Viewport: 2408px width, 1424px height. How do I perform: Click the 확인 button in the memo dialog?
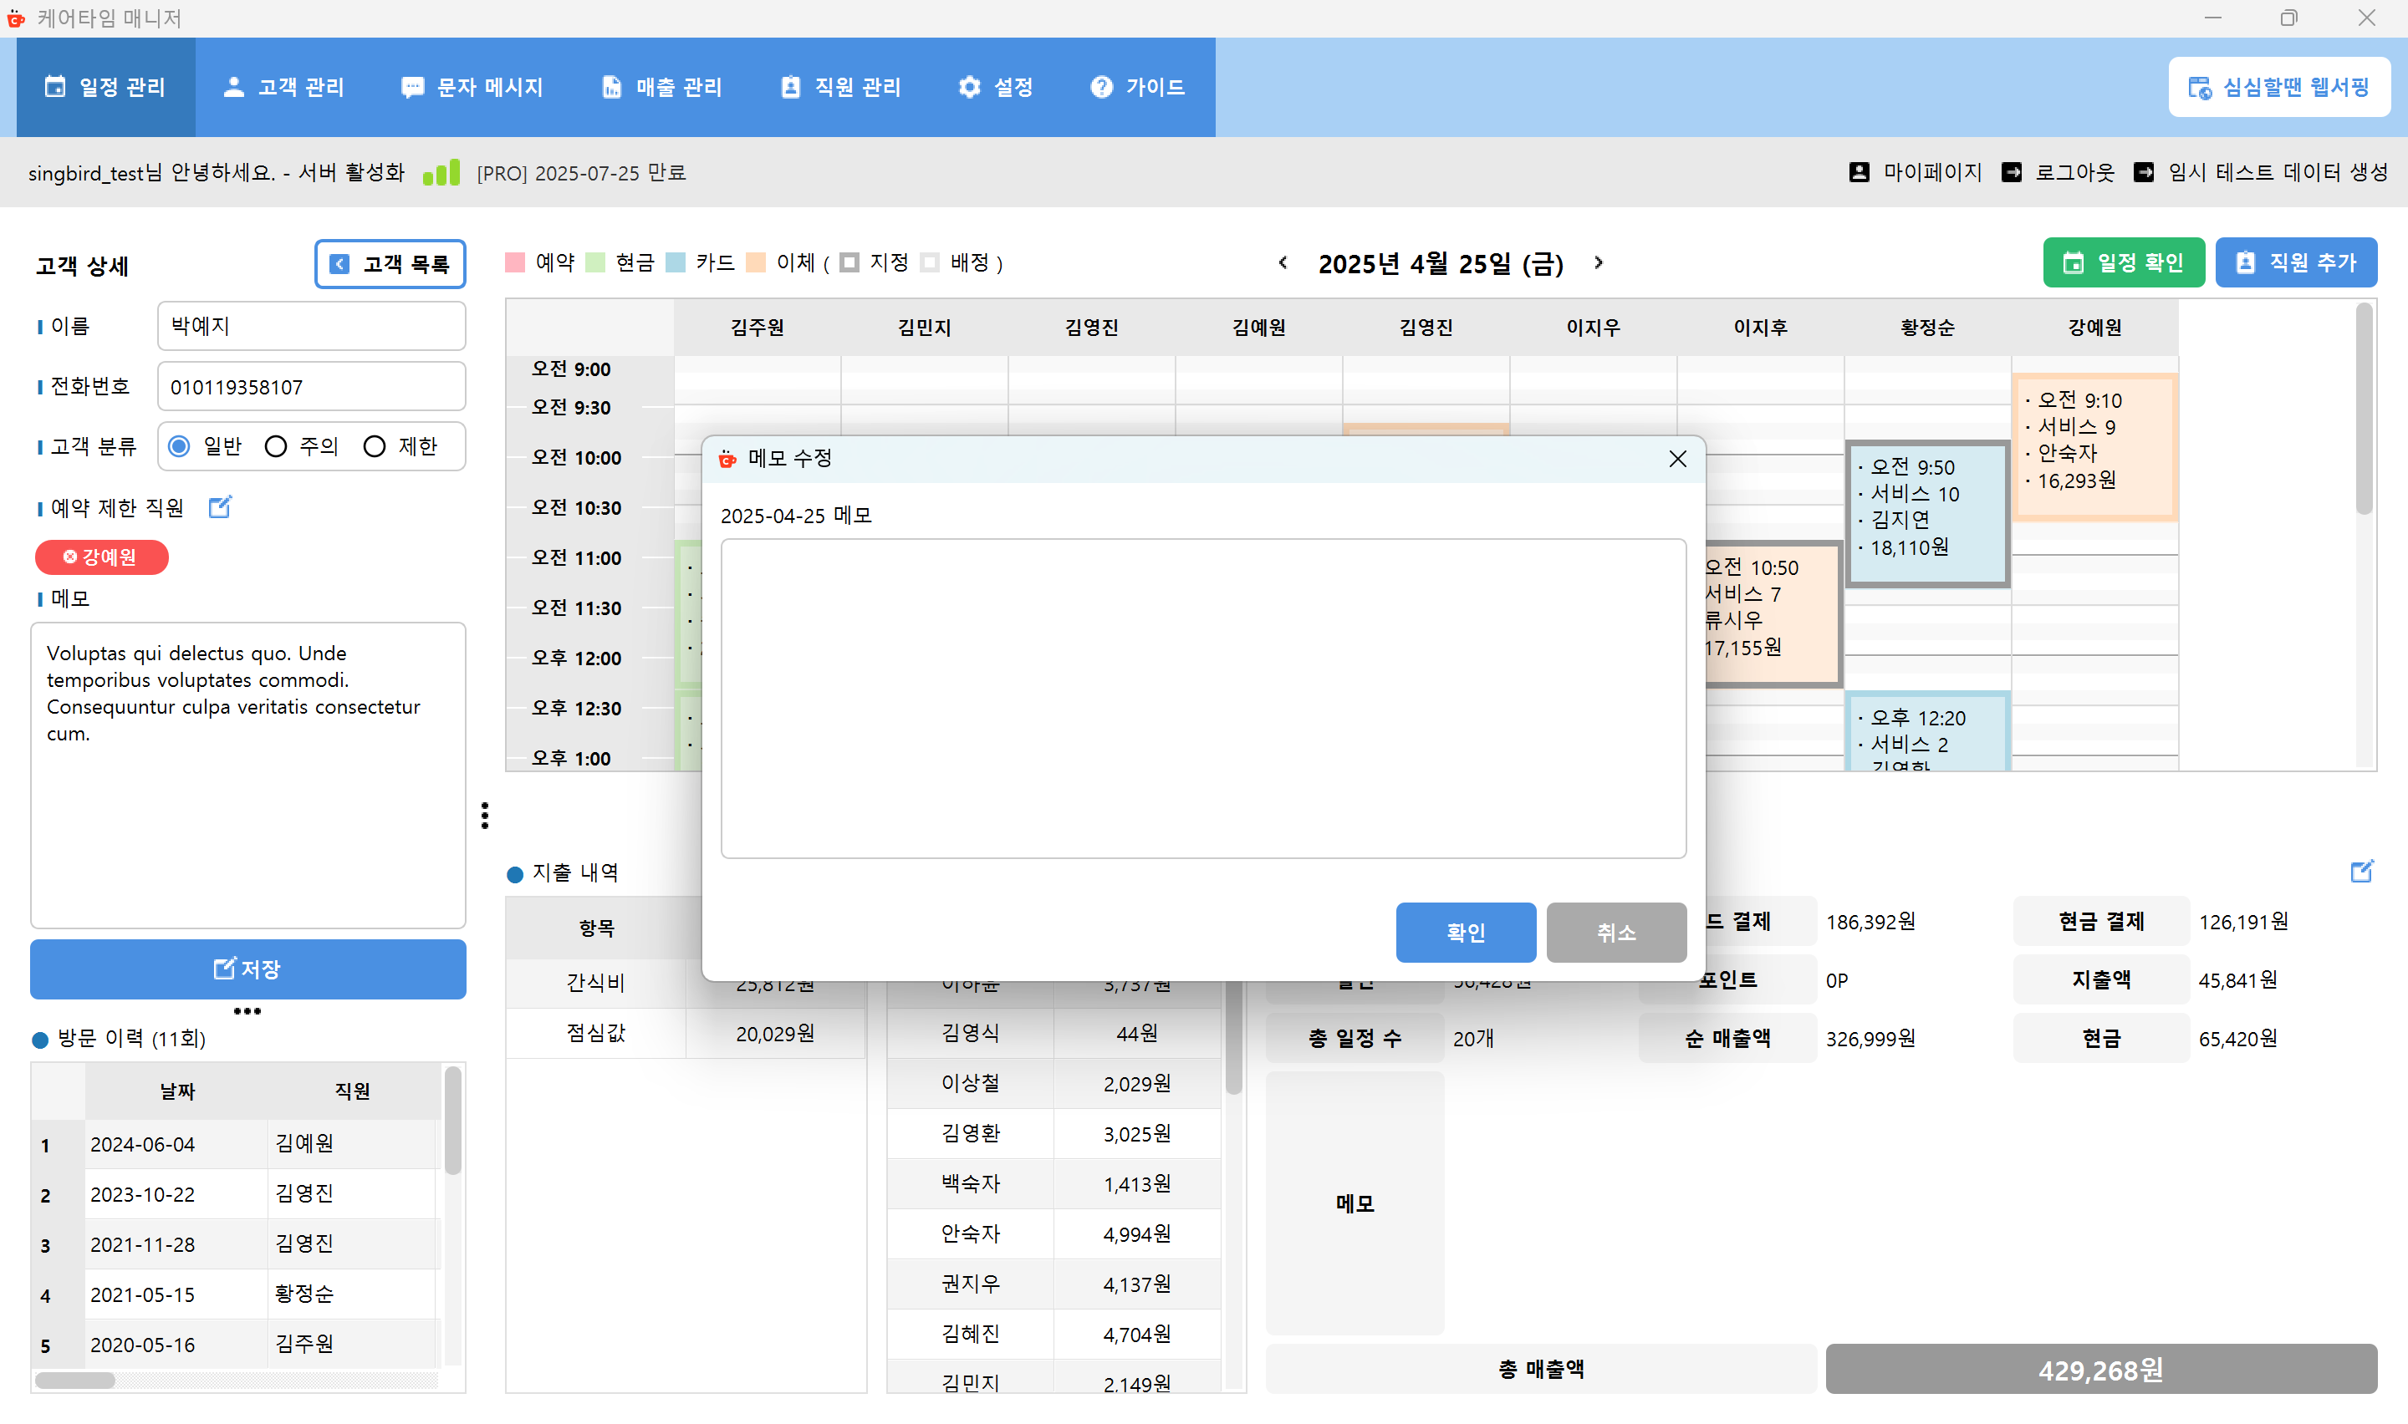pos(1466,932)
